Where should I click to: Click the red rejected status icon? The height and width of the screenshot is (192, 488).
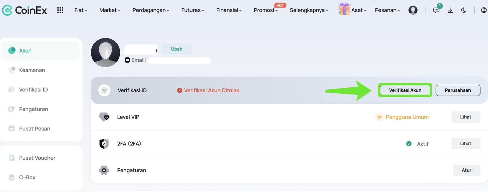pos(180,90)
